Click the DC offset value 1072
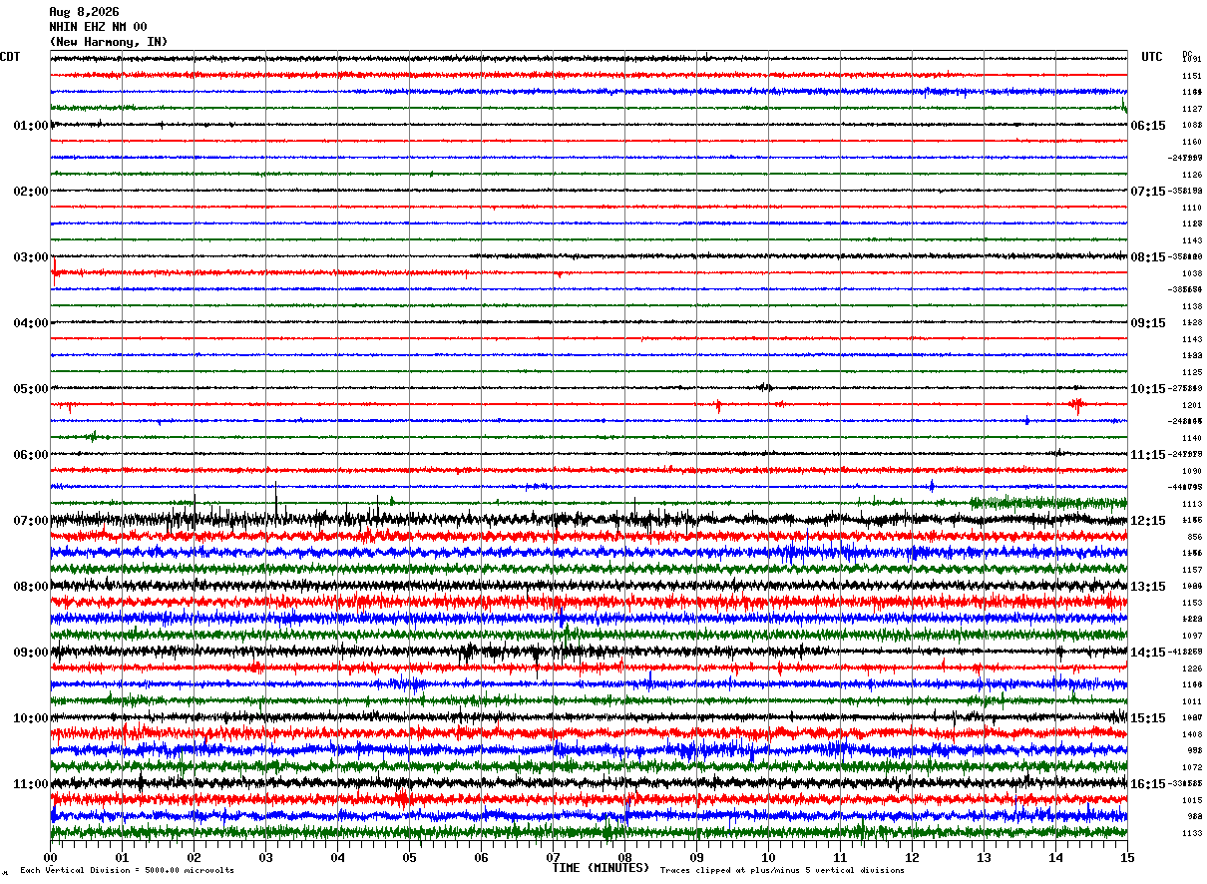Viewport: 1207px width, 884px height. [x=1191, y=767]
